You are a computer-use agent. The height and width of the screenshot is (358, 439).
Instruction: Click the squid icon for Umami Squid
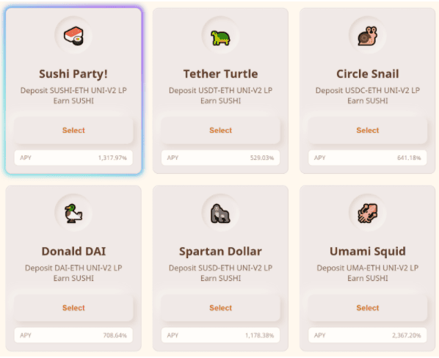click(367, 213)
